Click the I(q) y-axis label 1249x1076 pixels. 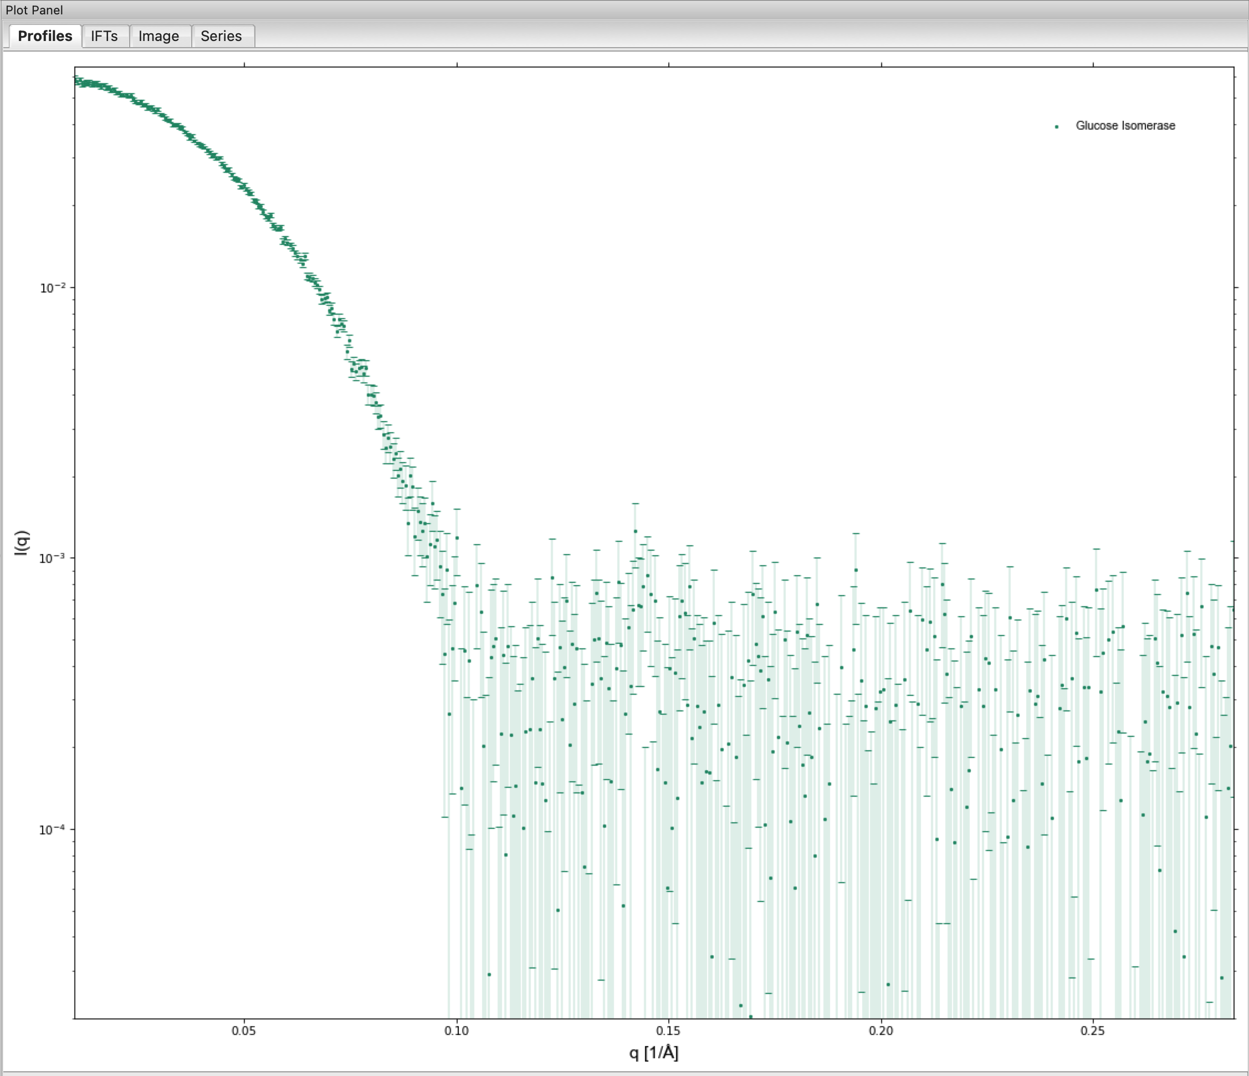[21, 542]
